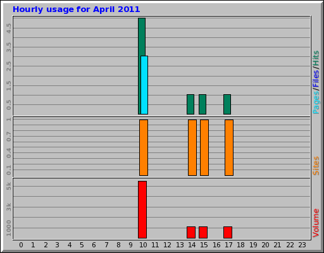Select the cyan Pages bar at hour 10
This screenshot has width=324, height=253.
point(144,85)
